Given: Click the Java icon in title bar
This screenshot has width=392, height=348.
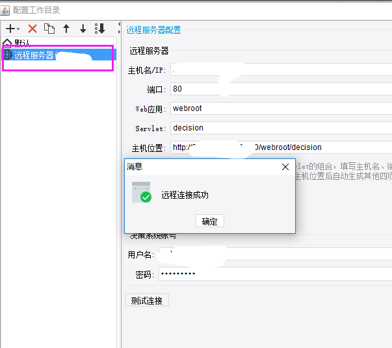Looking at the screenshot, I should (5, 10).
